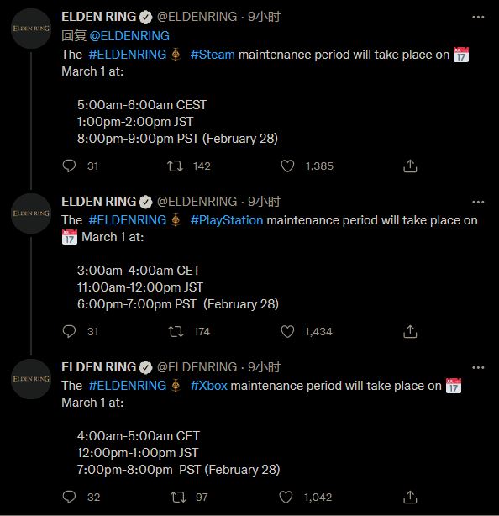Share the PlayStation maintenance tweet
This screenshot has height=516, width=499.
410,331
